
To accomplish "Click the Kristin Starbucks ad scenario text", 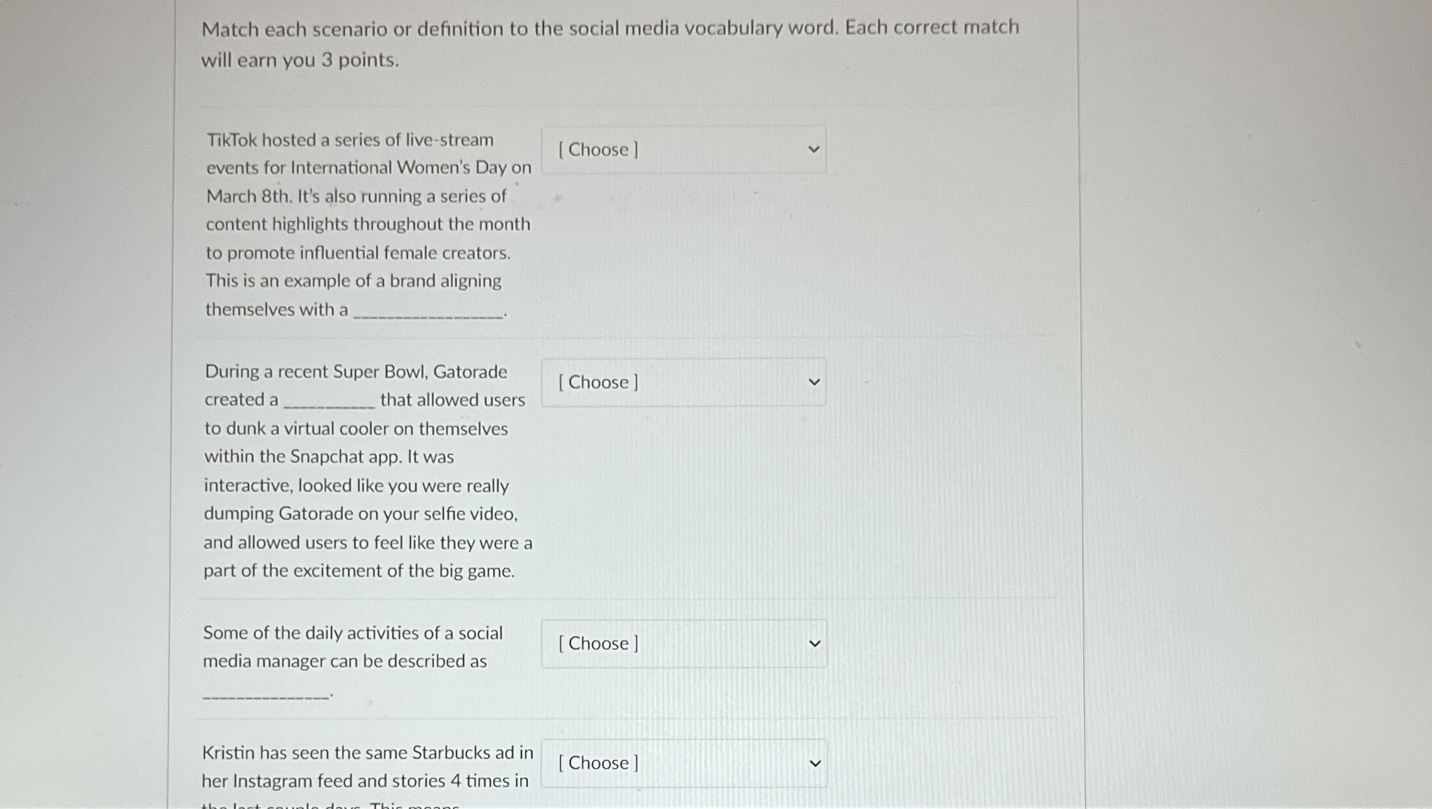I will [366, 767].
